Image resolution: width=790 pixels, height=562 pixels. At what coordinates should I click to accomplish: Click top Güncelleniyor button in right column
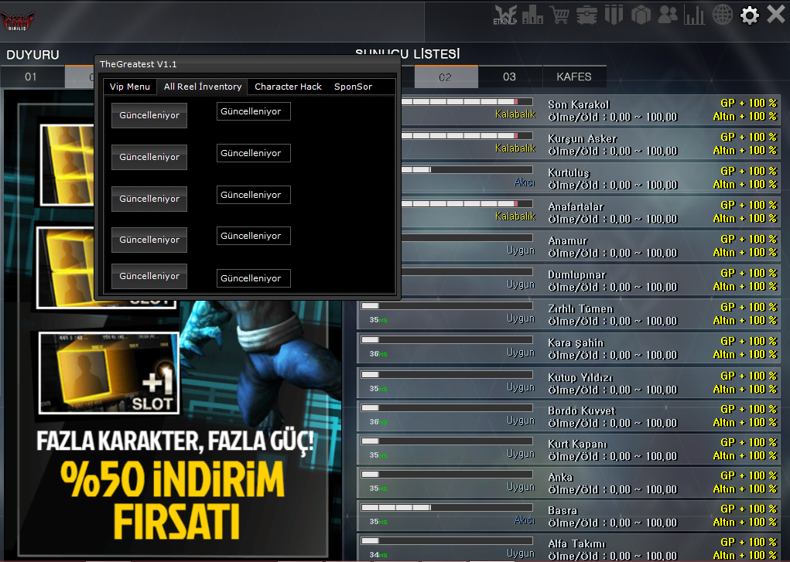[254, 111]
